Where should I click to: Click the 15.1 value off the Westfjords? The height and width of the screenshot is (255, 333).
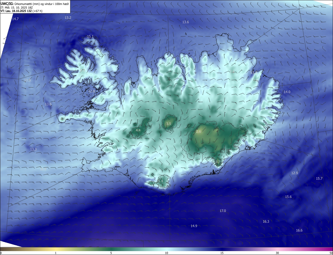tap(90, 37)
